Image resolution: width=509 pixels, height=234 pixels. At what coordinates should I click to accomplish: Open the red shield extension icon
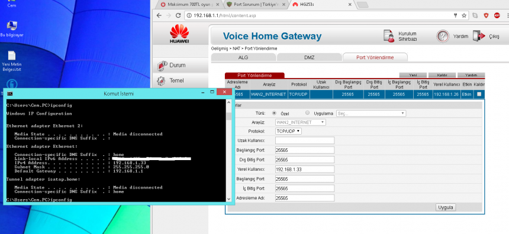(486, 15)
